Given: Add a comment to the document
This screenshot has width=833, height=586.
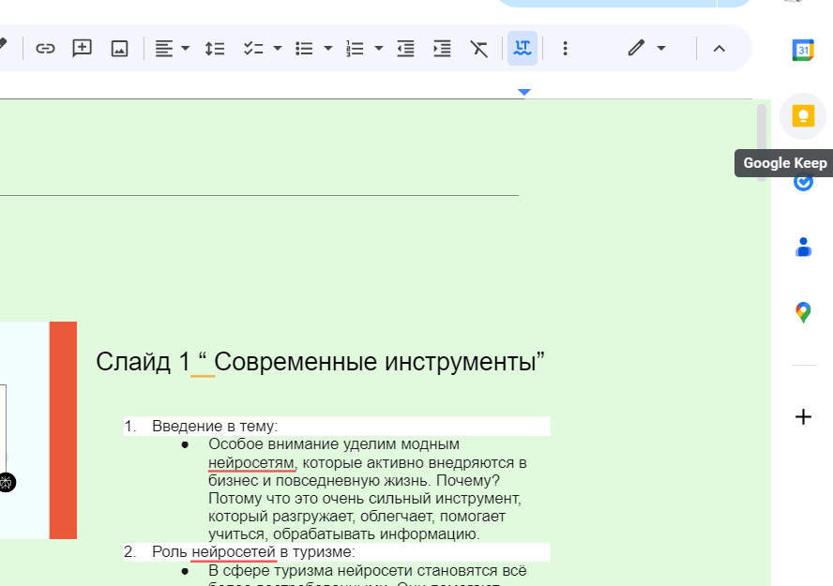Looking at the screenshot, I should pos(82,48).
